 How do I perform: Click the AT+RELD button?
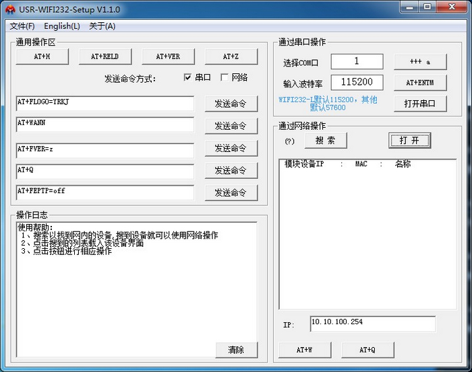coord(105,57)
